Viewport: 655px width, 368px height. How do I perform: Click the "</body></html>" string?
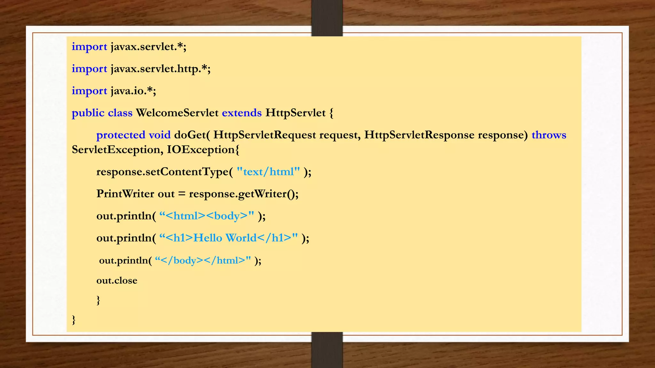coord(203,260)
